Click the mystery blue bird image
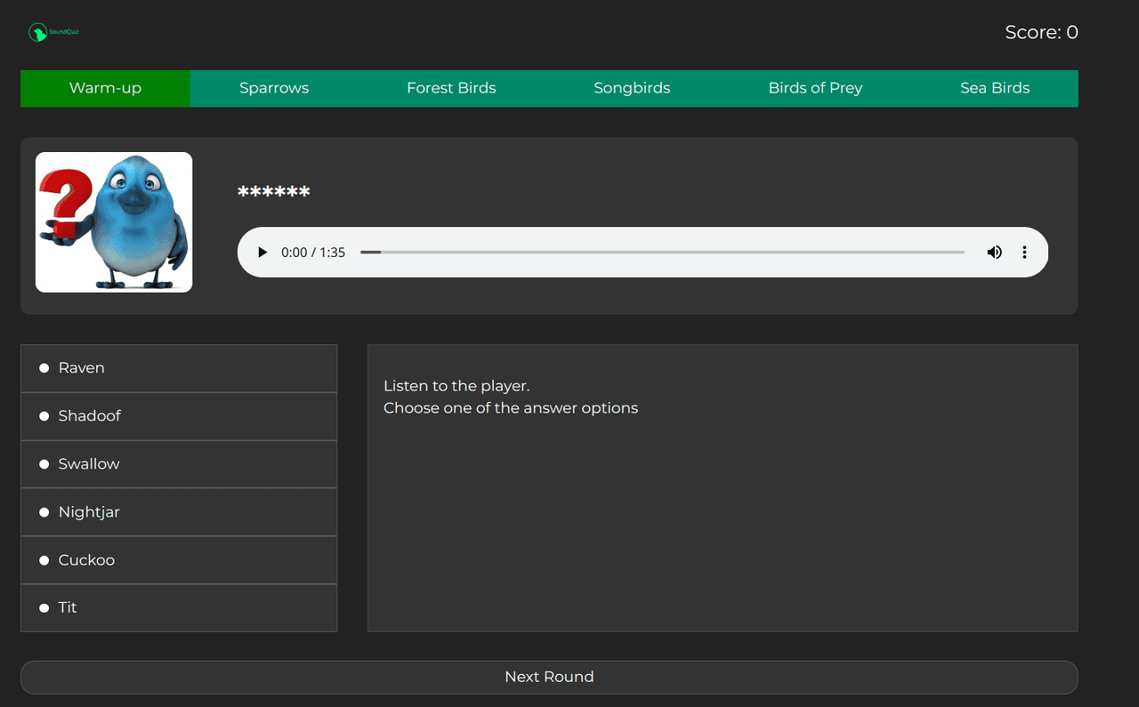 point(114,222)
